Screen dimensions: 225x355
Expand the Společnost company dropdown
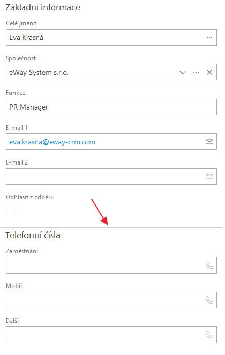(x=183, y=72)
